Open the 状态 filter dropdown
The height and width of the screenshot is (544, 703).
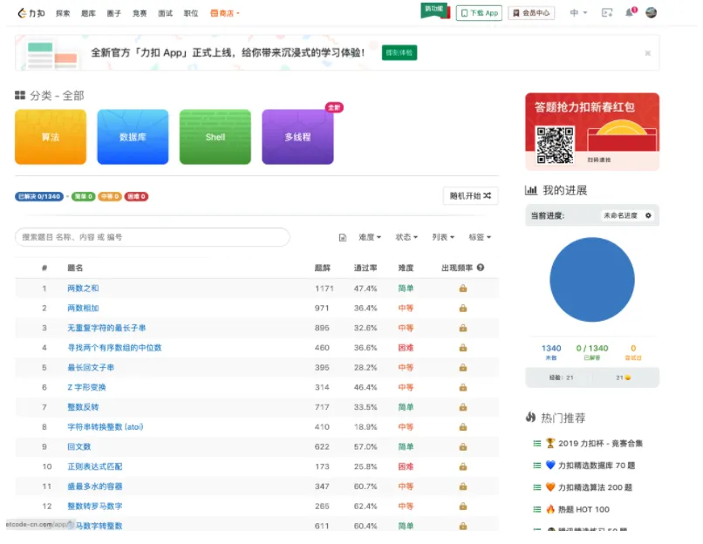pos(407,237)
